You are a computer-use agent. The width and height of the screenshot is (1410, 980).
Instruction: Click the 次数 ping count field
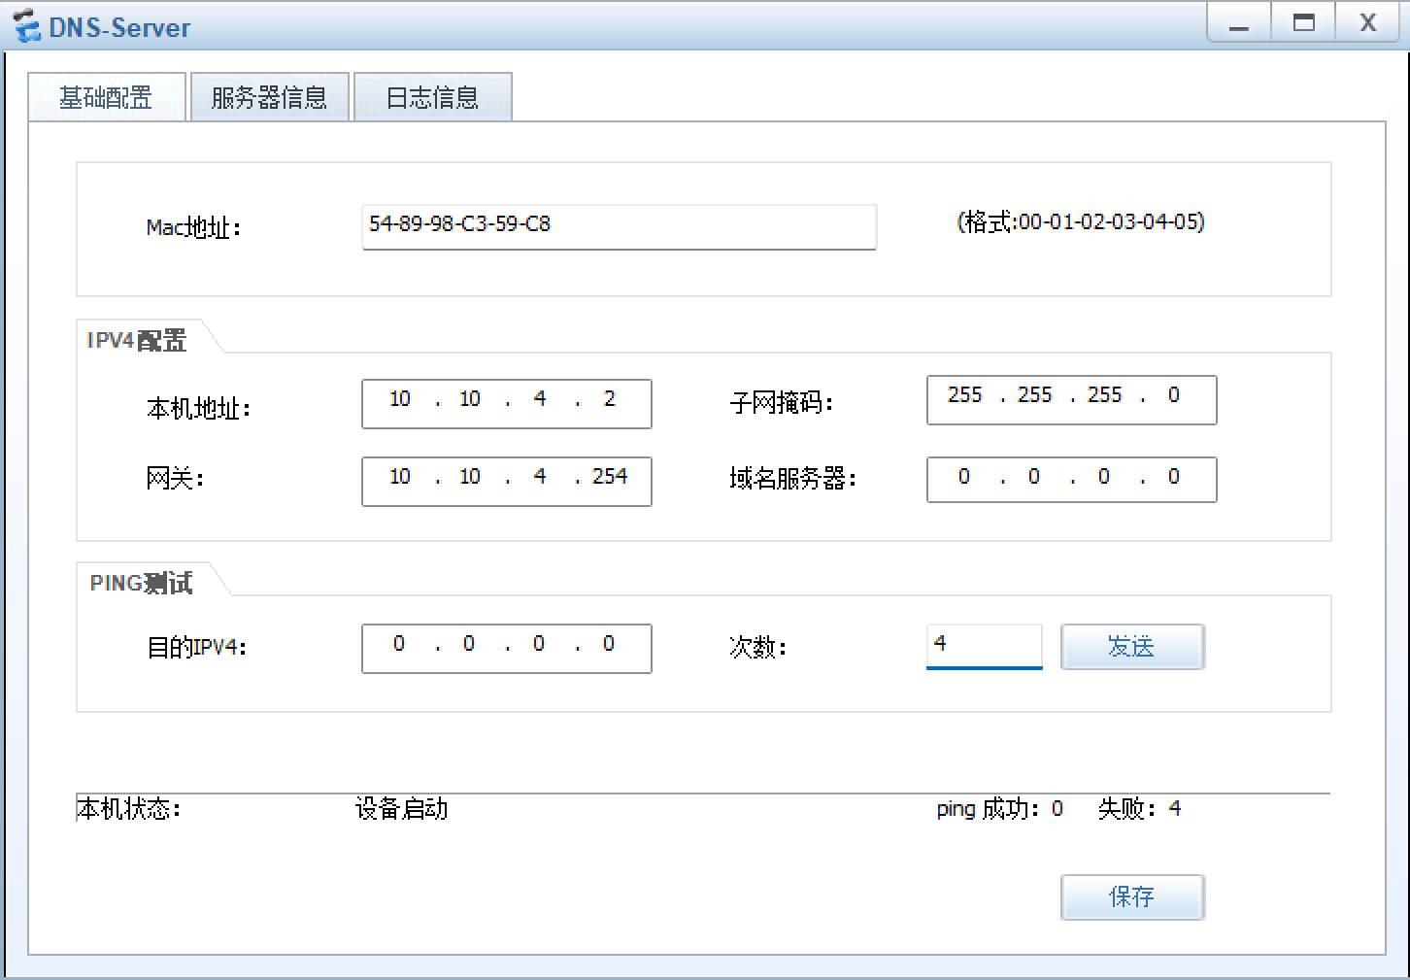tap(984, 645)
